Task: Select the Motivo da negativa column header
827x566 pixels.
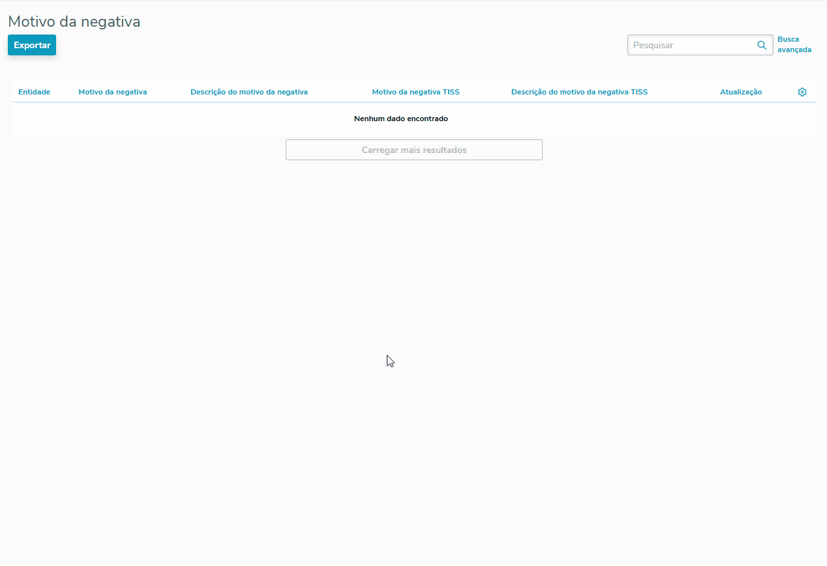Action: (x=113, y=92)
